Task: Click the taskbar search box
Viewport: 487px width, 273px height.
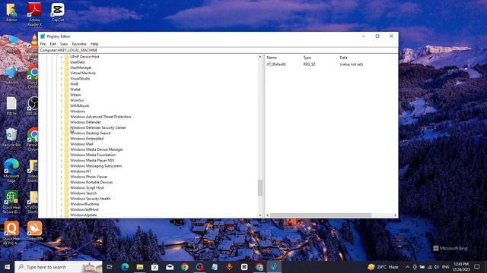Action: tap(59, 267)
